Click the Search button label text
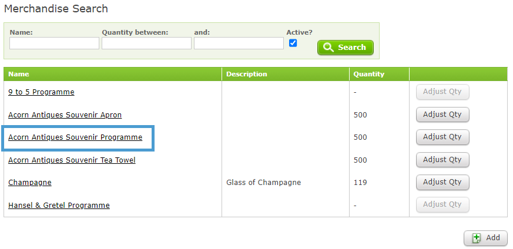Viewport: 513px width, 249px height. coord(352,48)
